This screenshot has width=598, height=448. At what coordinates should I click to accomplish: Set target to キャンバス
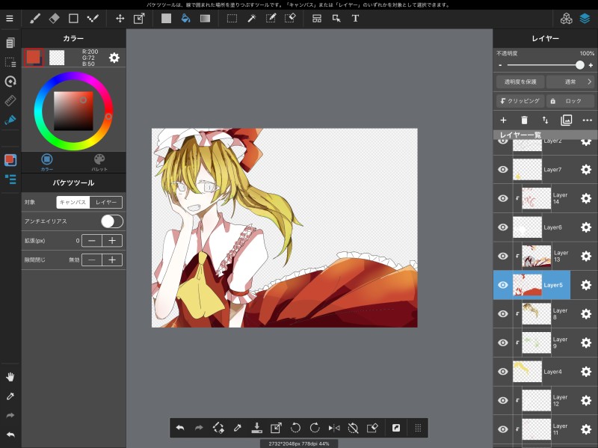pos(73,202)
